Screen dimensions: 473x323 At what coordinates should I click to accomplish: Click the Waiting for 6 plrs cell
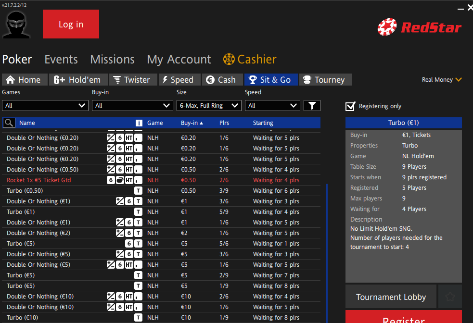coord(276,191)
